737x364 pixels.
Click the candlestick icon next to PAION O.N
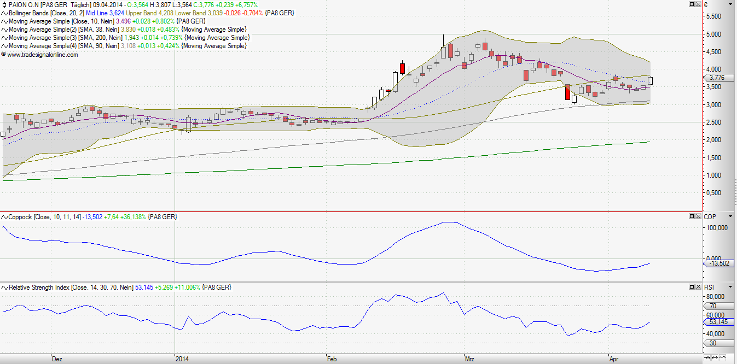point(4,4)
